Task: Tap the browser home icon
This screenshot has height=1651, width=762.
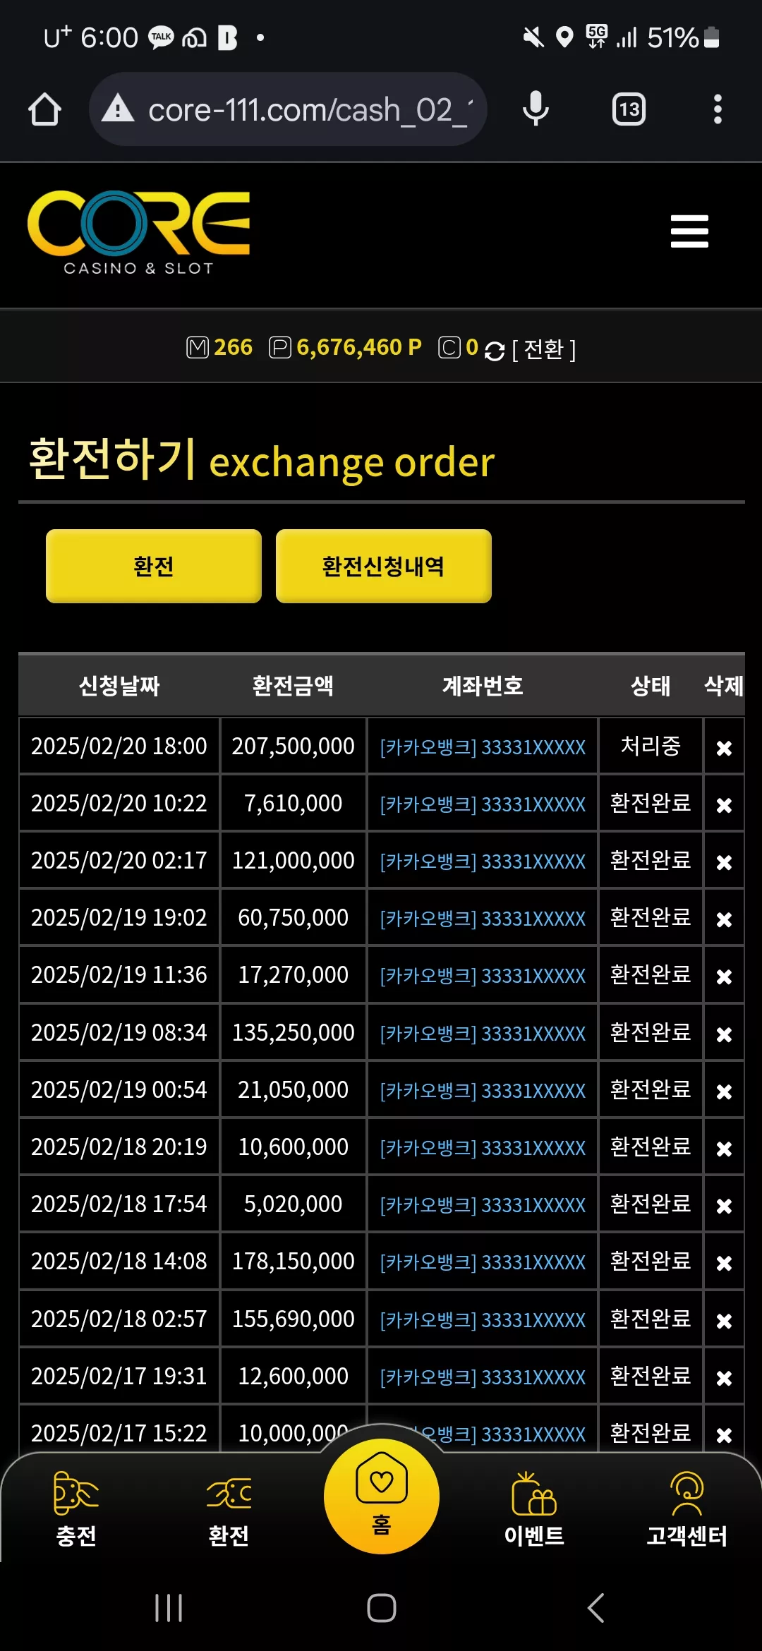Action: (x=44, y=109)
